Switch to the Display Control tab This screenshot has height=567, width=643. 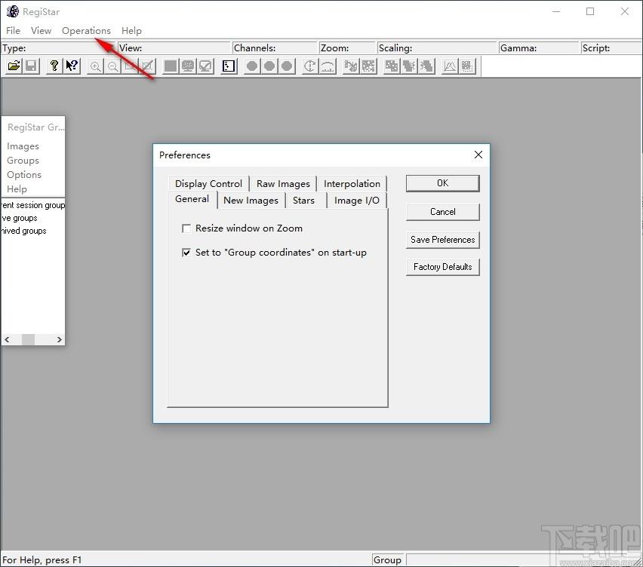click(208, 184)
